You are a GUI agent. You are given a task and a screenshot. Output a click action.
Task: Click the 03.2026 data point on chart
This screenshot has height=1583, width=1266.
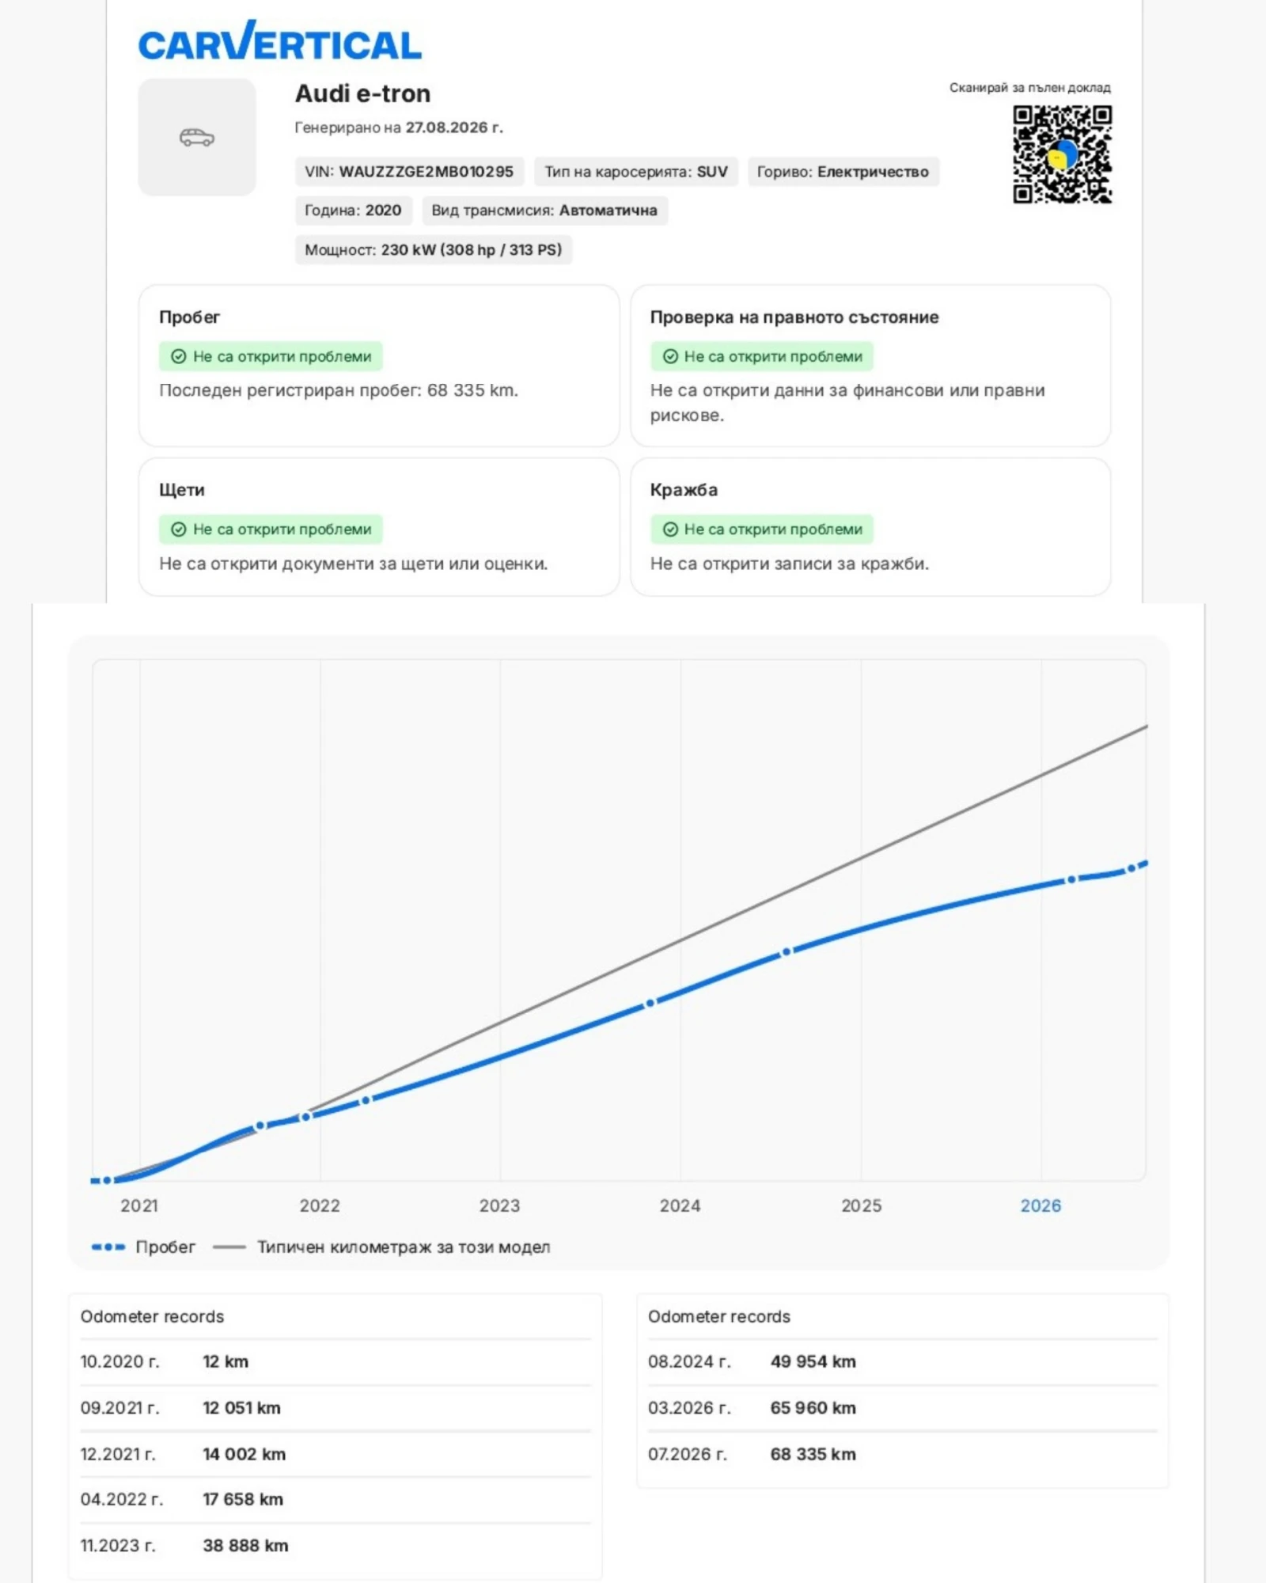click(1071, 879)
